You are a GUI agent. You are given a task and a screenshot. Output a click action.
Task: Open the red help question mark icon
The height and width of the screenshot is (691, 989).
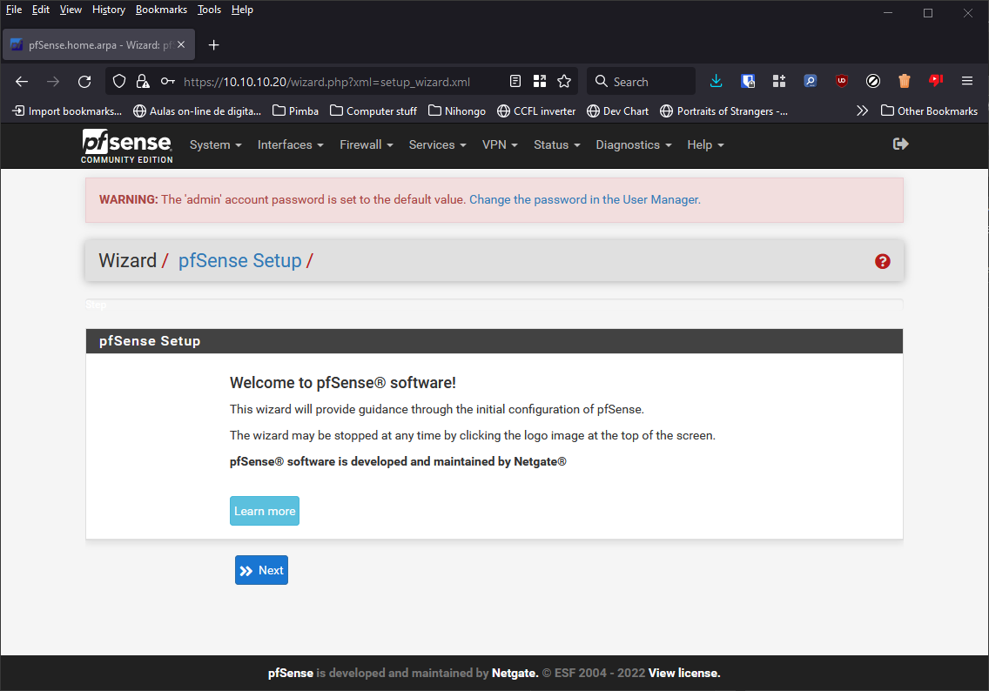pyautogui.click(x=883, y=261)
